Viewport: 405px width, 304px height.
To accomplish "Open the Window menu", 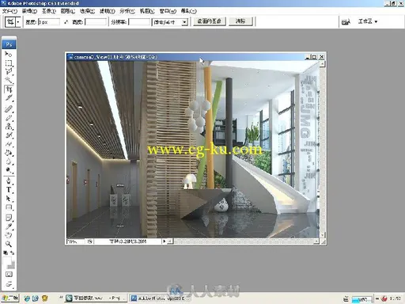I will 168,11.
